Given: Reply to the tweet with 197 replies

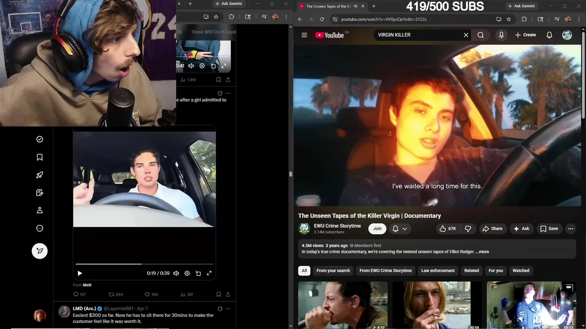Looking at the screenshot, I should [80, 294].
